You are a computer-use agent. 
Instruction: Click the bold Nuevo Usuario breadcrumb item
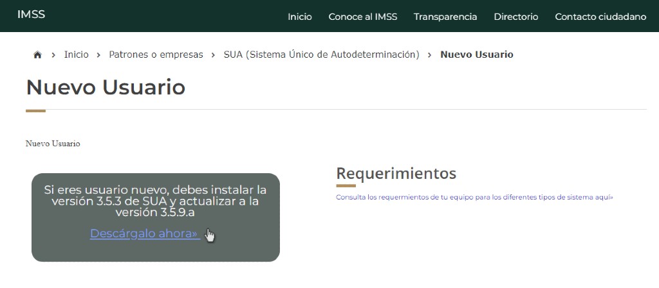pos(476,55)
